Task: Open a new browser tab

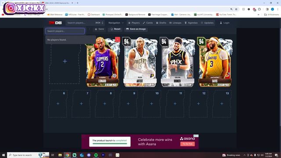Action: click(x=78, y=3)
